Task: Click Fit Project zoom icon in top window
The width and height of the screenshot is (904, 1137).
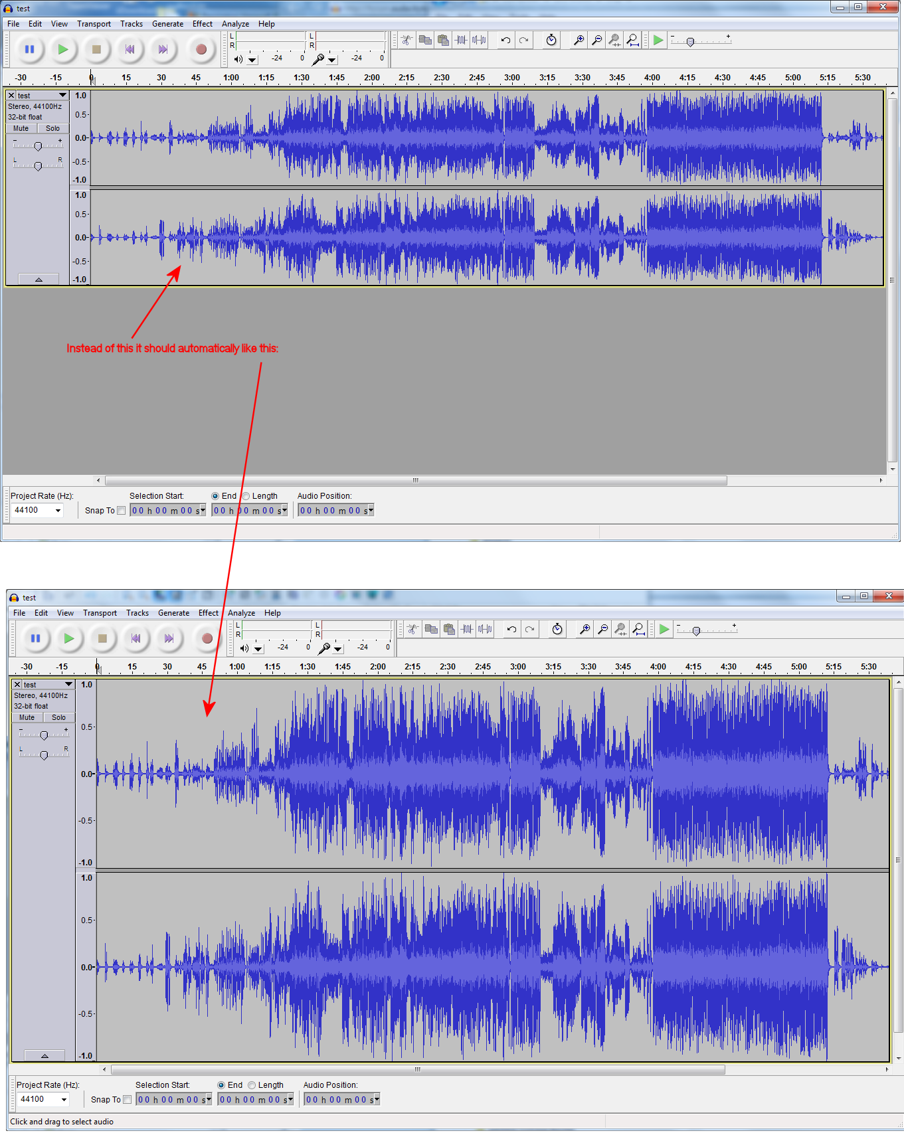Action: tap(632, 40)
